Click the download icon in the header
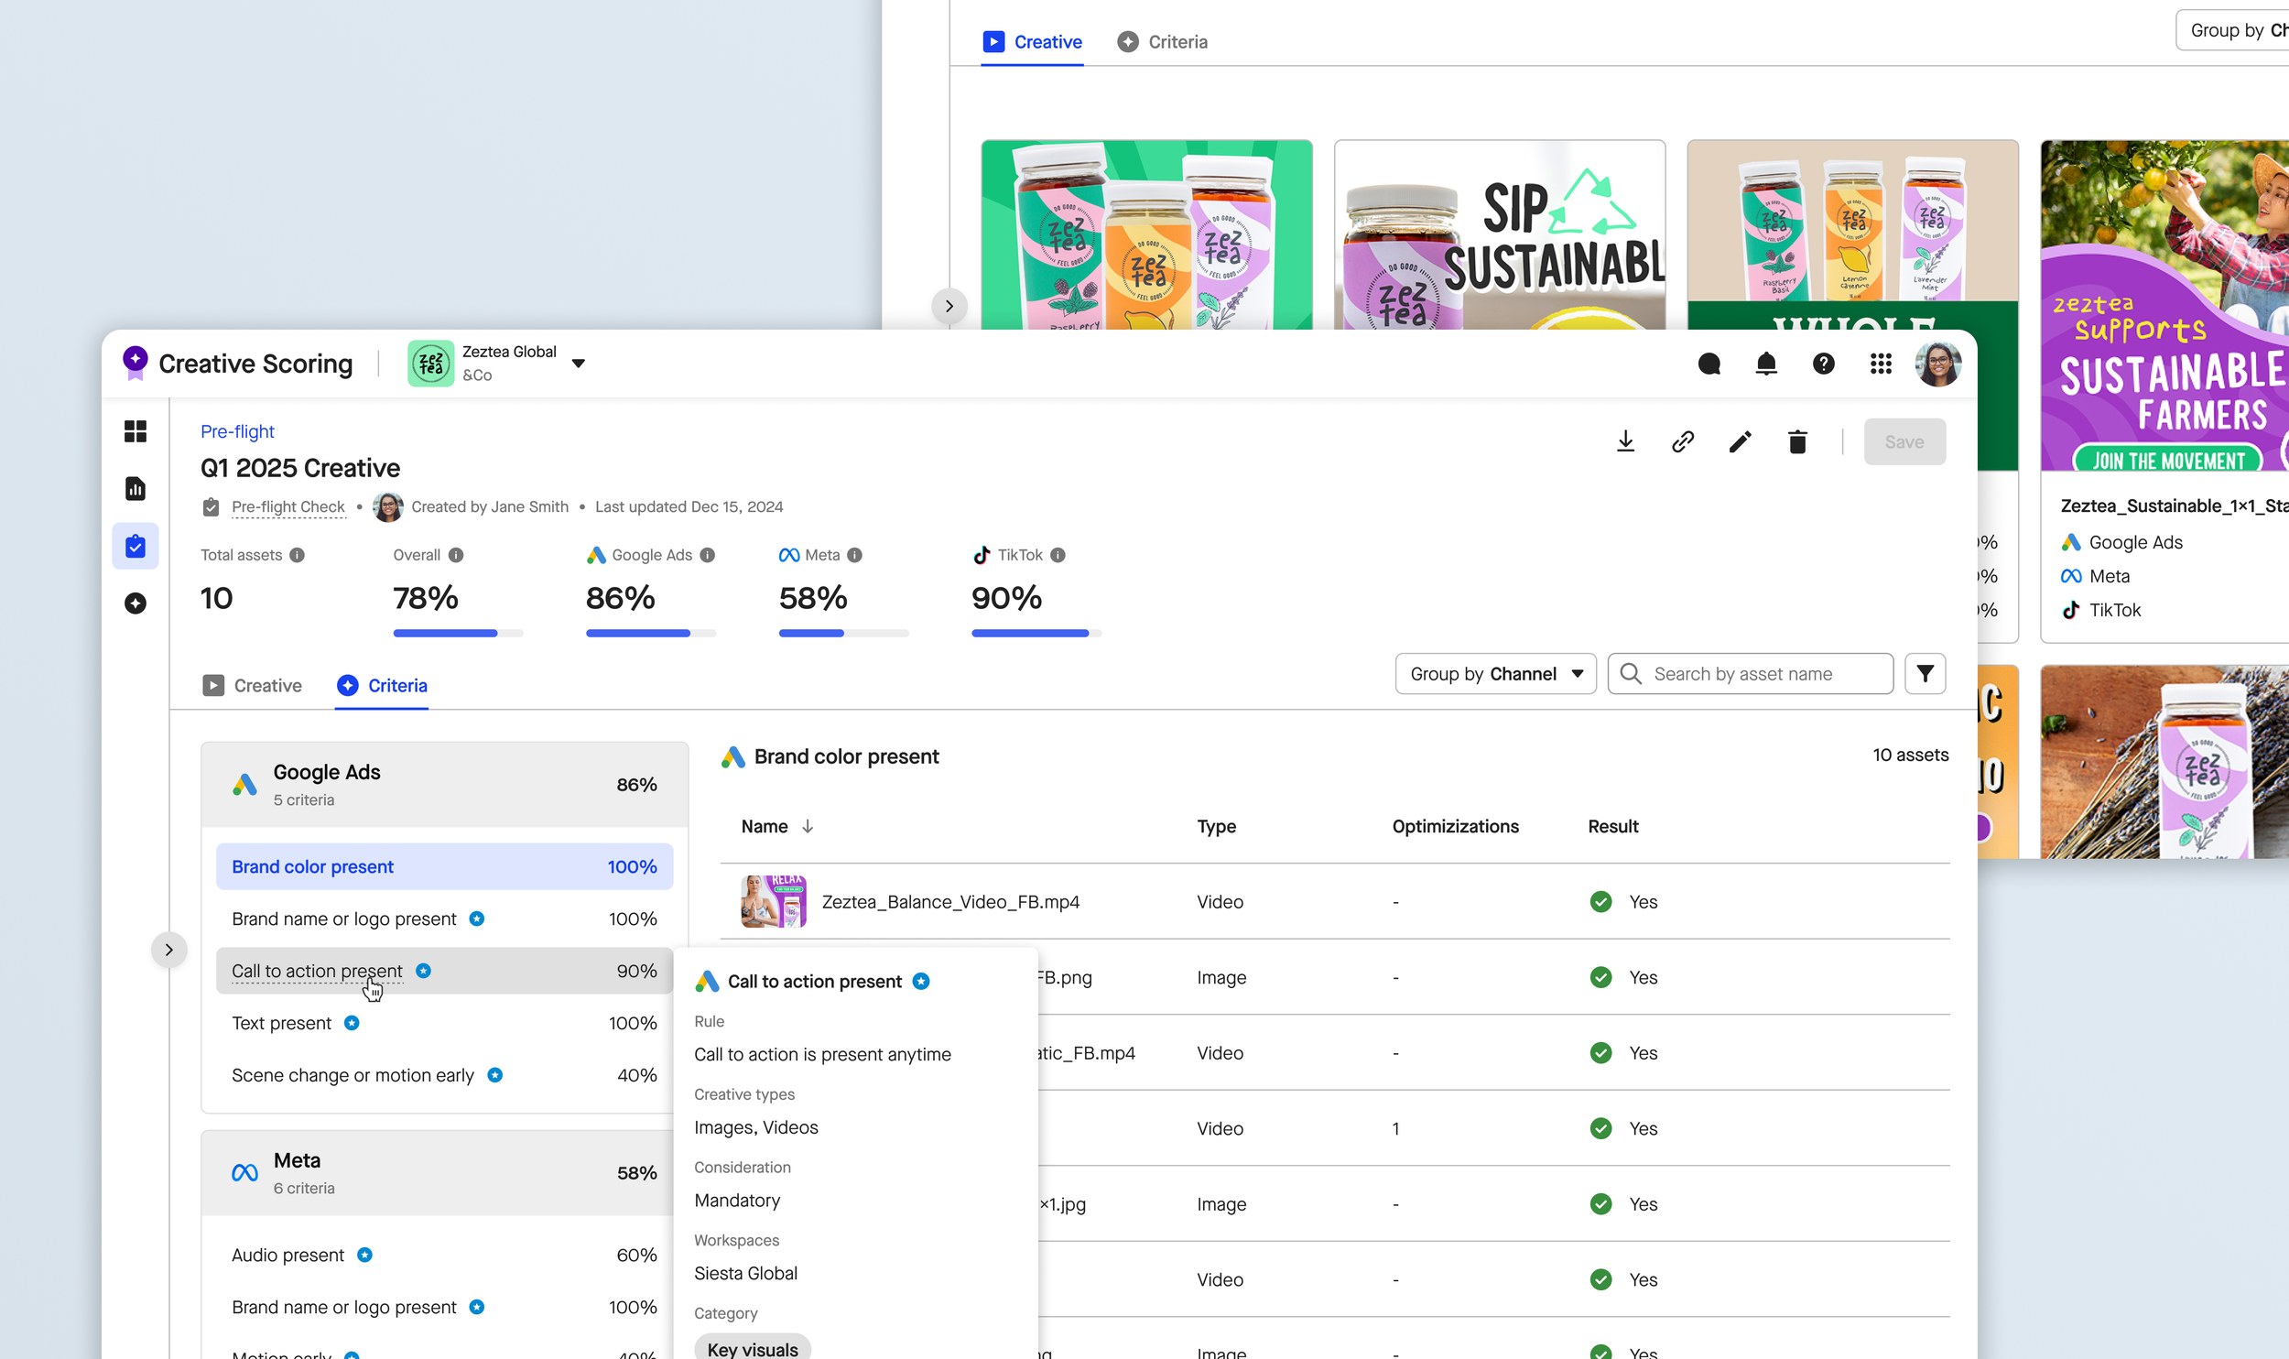 (1625, 441)
